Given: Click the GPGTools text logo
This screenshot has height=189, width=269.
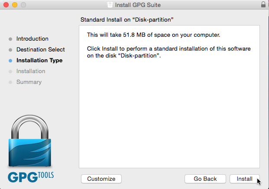Looking at the screenshot, I should click(x=31, y=177).
